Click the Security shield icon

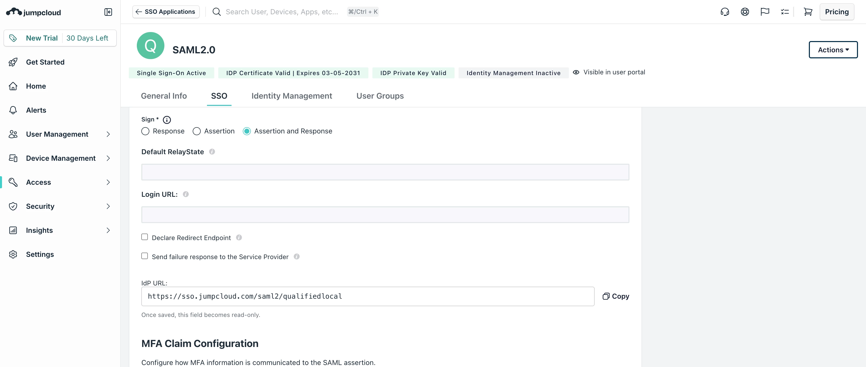(x=13, y=206)
